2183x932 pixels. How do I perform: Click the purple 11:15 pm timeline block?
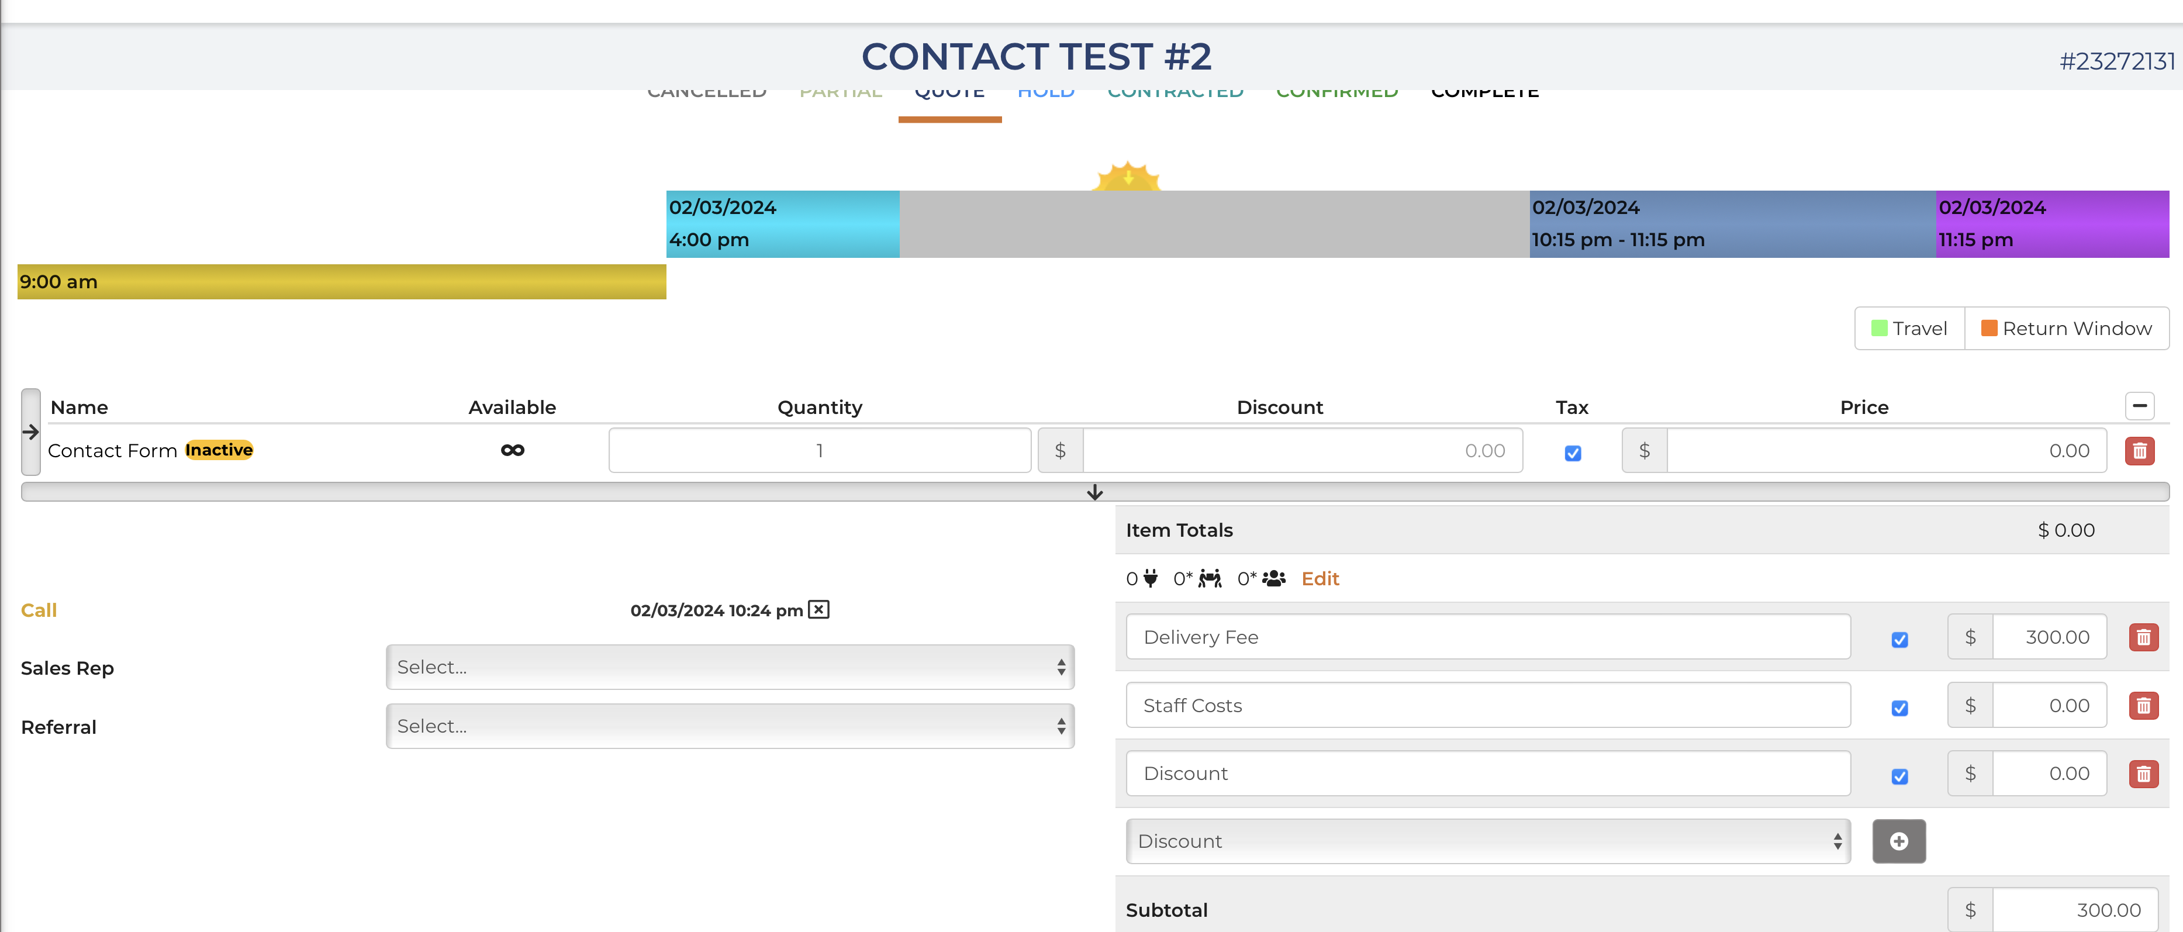2051,224
